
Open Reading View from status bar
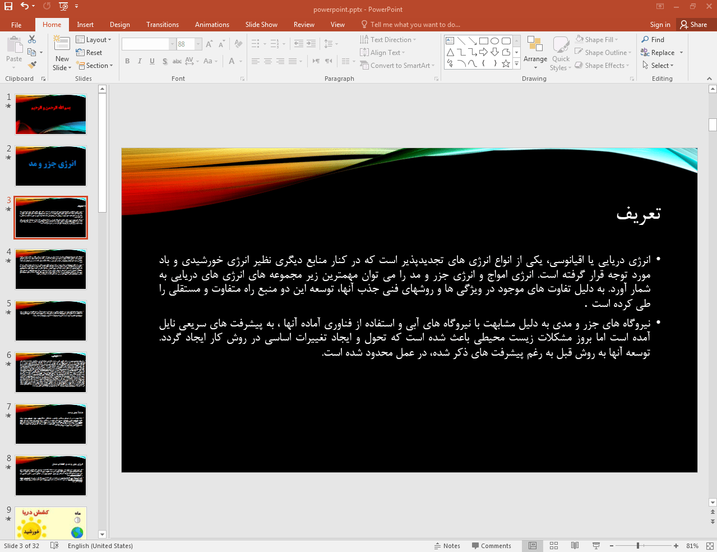(575, 546)
